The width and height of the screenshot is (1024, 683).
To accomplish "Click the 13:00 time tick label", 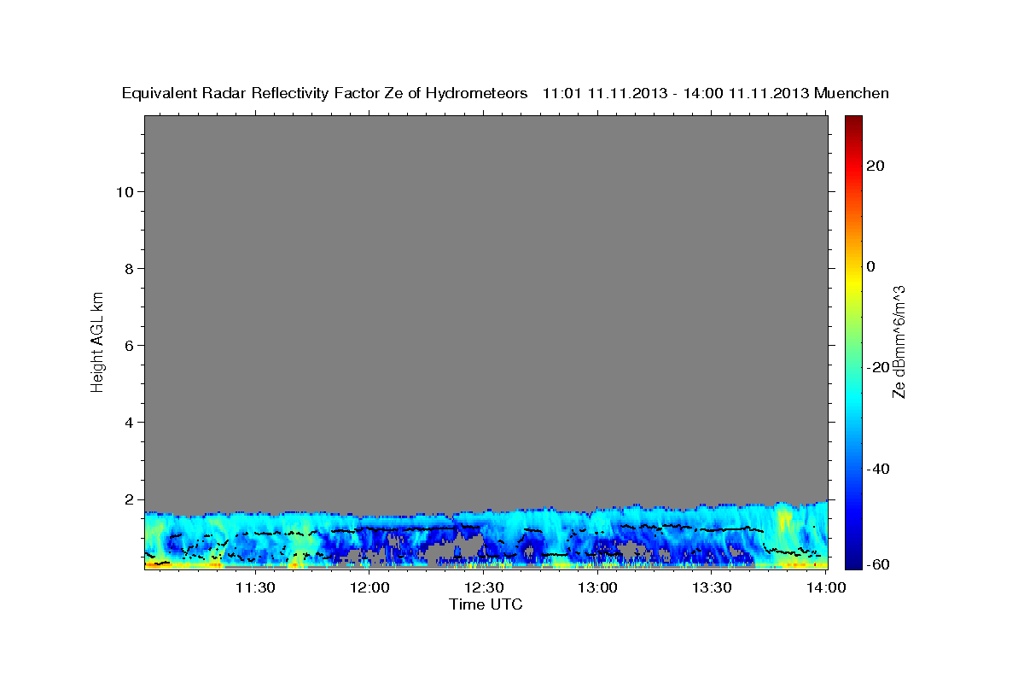I will click(598, 587).
